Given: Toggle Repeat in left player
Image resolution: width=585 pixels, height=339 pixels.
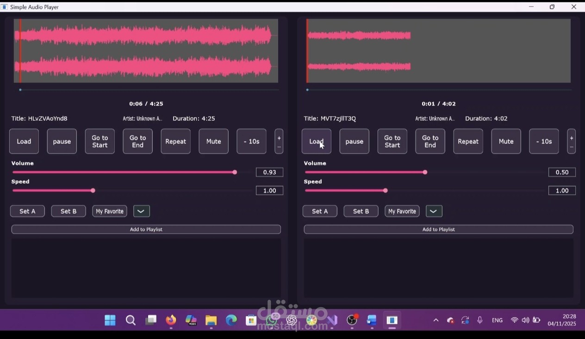Looking at the screenshot, I should click(176, 142).
